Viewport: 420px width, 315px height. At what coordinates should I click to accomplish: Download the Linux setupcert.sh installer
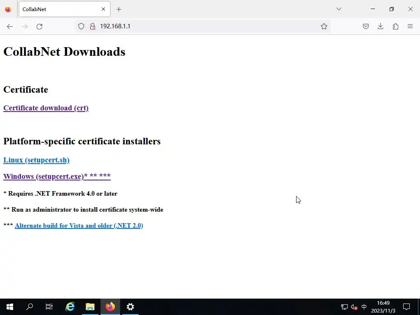pos(36,160)
